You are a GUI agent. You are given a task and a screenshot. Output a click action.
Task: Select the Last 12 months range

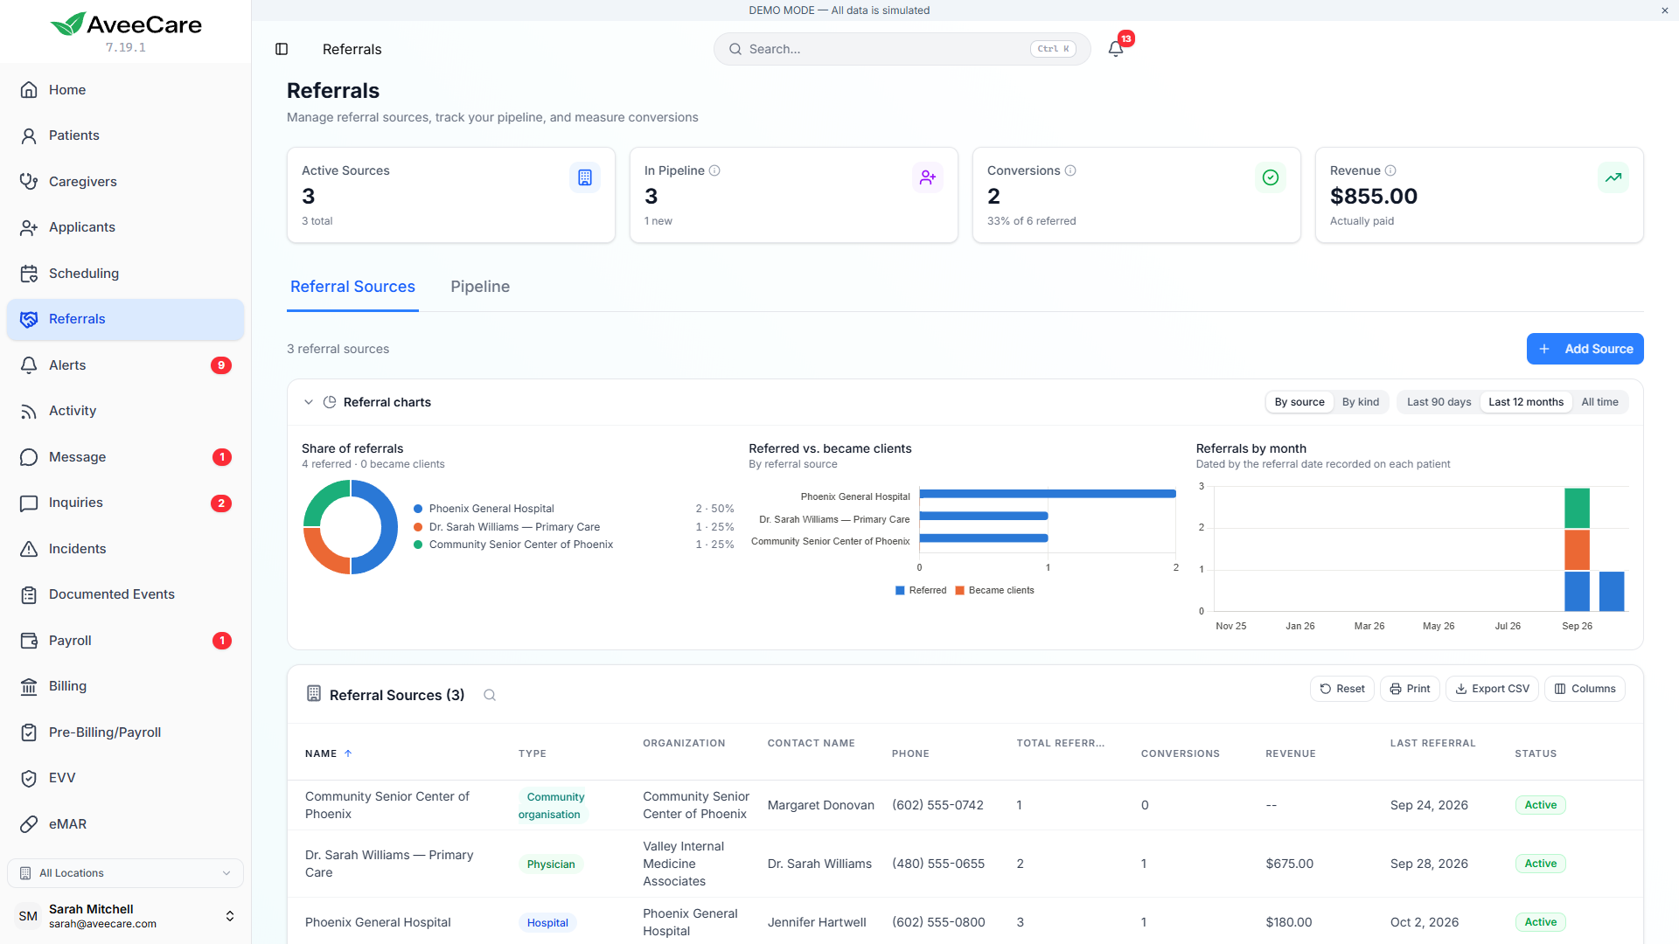[x=1526, y=402]
